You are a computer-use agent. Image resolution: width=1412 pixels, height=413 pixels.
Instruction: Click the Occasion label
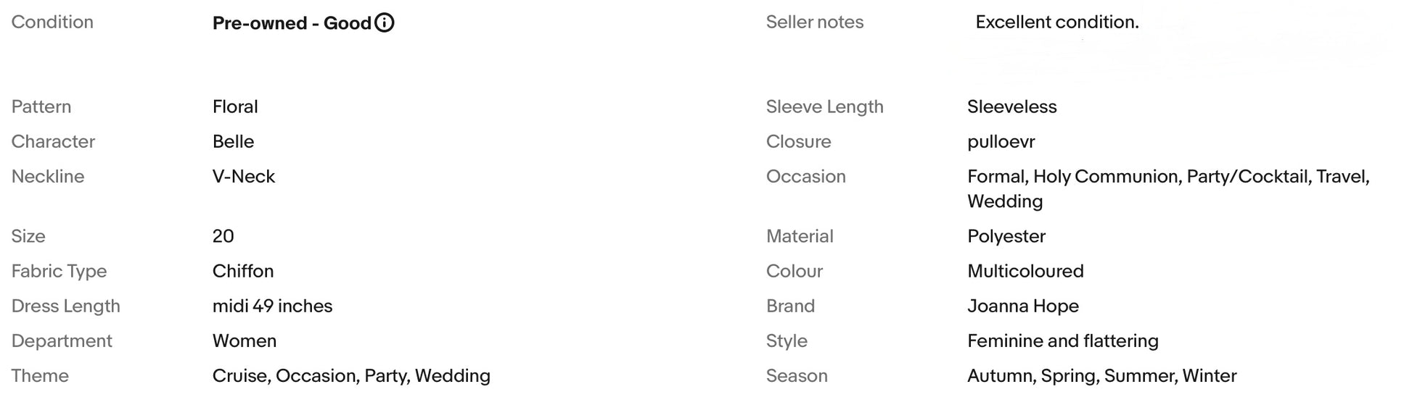point(806,176)
